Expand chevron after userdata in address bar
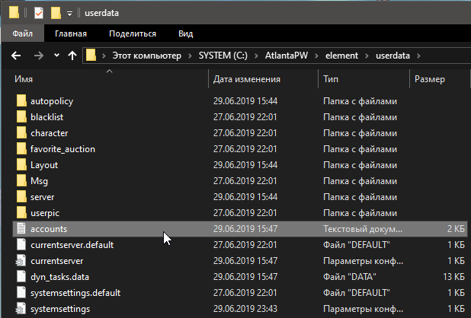The width and height of the screenshot is (471, 318). coord(418,56)
